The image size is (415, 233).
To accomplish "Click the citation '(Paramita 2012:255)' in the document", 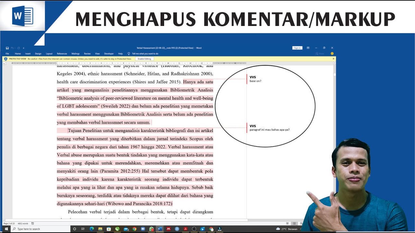I will click(120, 171).
